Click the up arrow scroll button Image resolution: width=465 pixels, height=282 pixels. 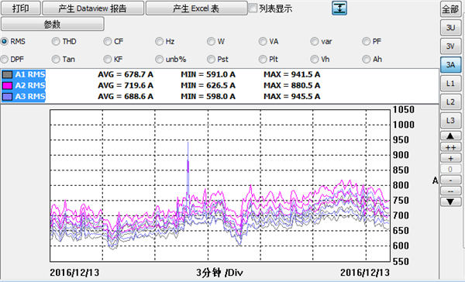coord(450,136)
